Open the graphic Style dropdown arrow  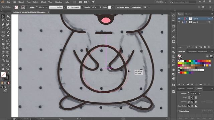(112, 7)
